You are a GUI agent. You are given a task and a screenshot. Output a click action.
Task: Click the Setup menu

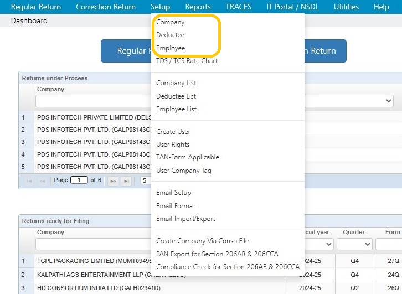[x=160, y=7]
